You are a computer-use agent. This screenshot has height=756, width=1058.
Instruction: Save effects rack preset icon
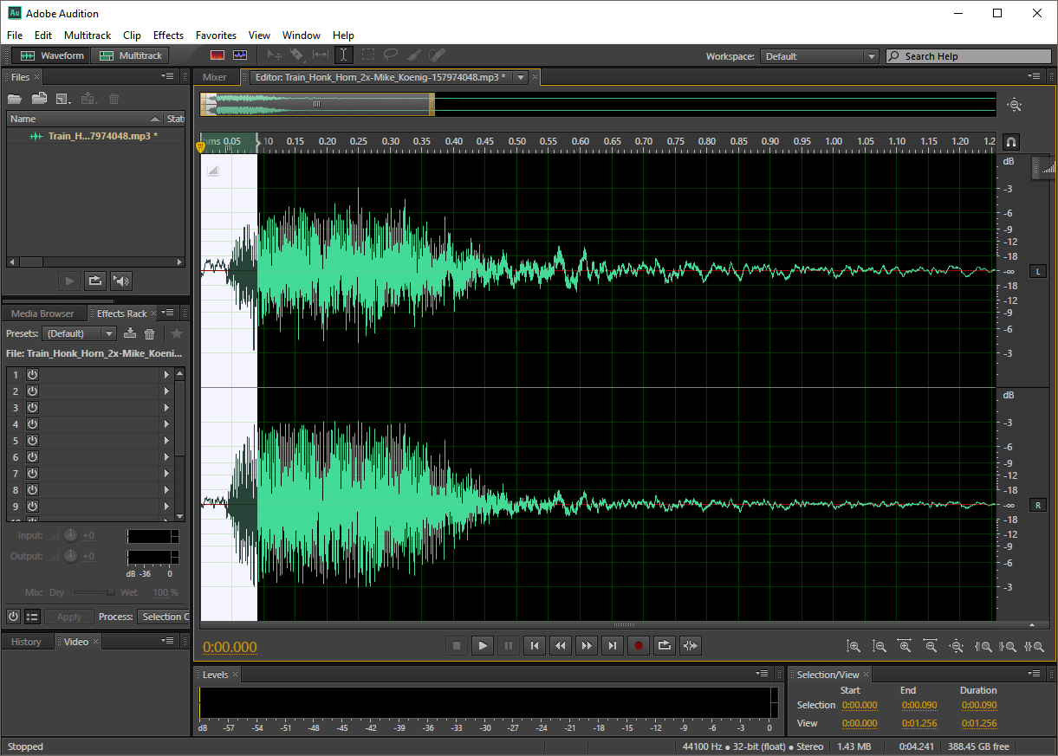[x=130, y=333]
